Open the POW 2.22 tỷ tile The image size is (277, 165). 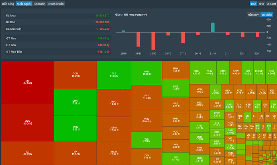(x=217, y=114)
